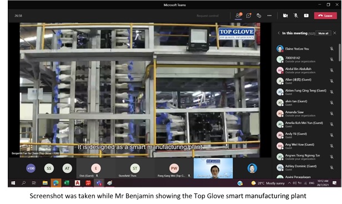The image size is (342, 204).
Task: Expand hidden system tray icons chevron
Action: (x=289, y=183)
